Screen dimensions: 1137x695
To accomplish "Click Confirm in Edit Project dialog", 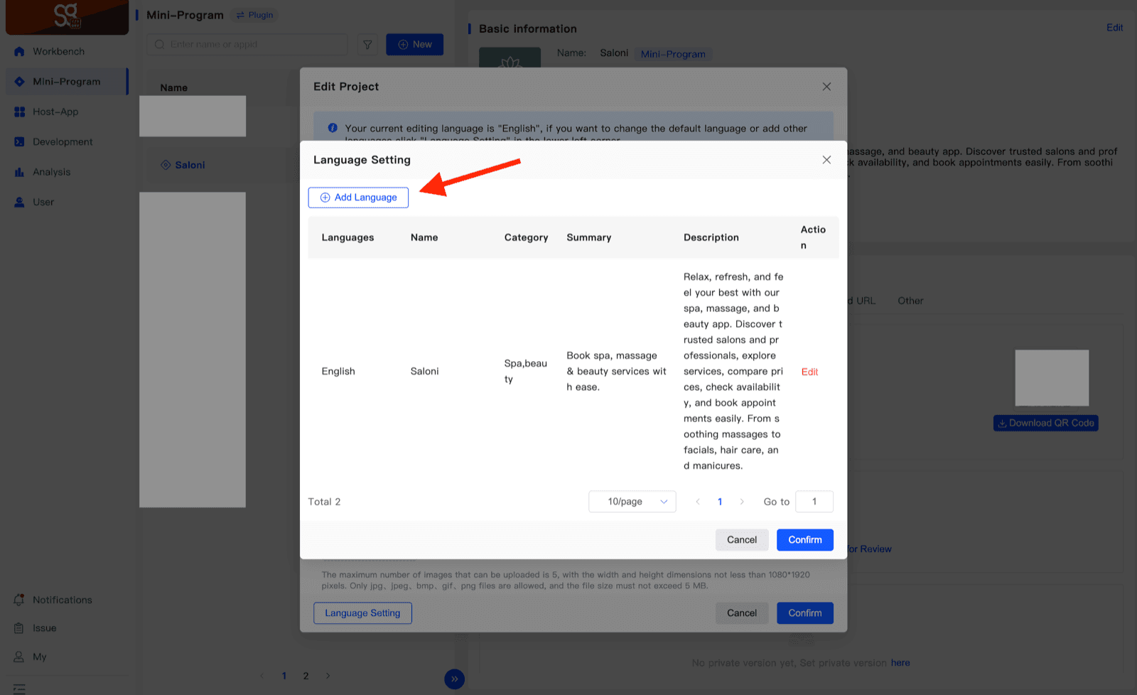I will click(x=805, y=613).
